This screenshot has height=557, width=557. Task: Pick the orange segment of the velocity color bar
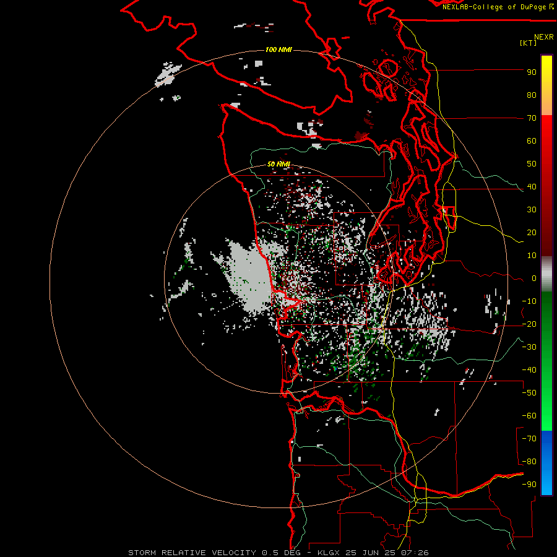pos(546,105)
